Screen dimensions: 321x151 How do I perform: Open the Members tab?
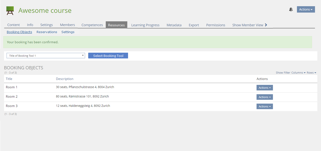(x=67, y=25)
